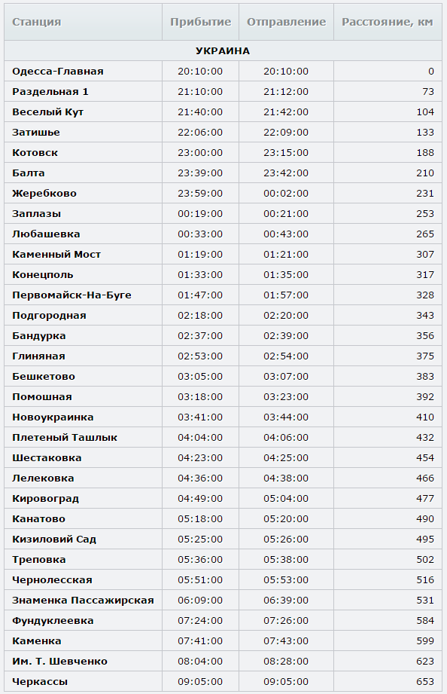Select the Любашевка station row name
This screenshot has width=447, height=694.
tap(46, 234)
